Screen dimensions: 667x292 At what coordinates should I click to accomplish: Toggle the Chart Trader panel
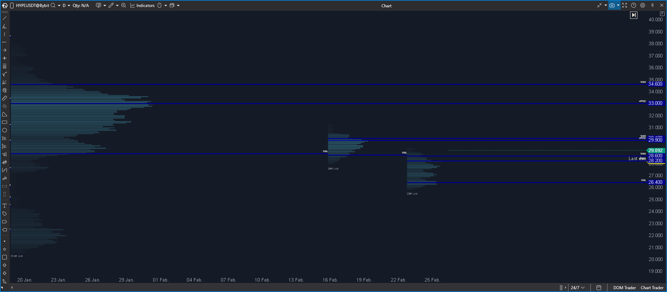click(653, 288)
